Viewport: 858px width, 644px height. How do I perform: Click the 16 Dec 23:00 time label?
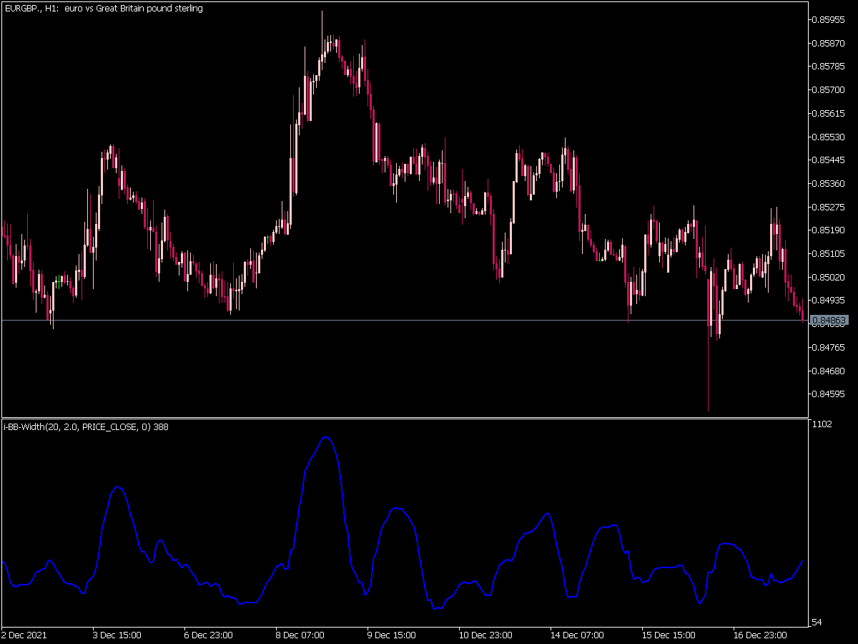[760, 635]
